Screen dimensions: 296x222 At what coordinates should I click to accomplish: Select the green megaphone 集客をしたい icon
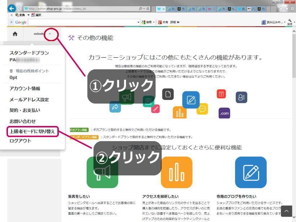(x=102, y=172)
